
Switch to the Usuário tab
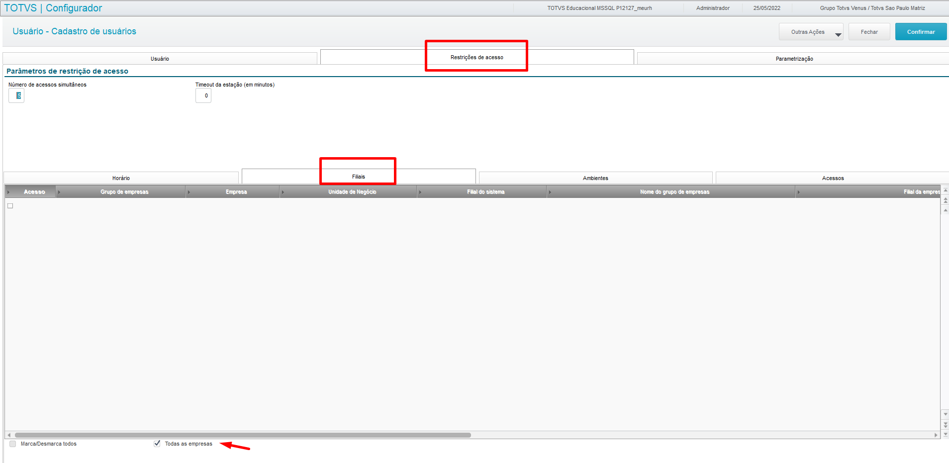160,59
